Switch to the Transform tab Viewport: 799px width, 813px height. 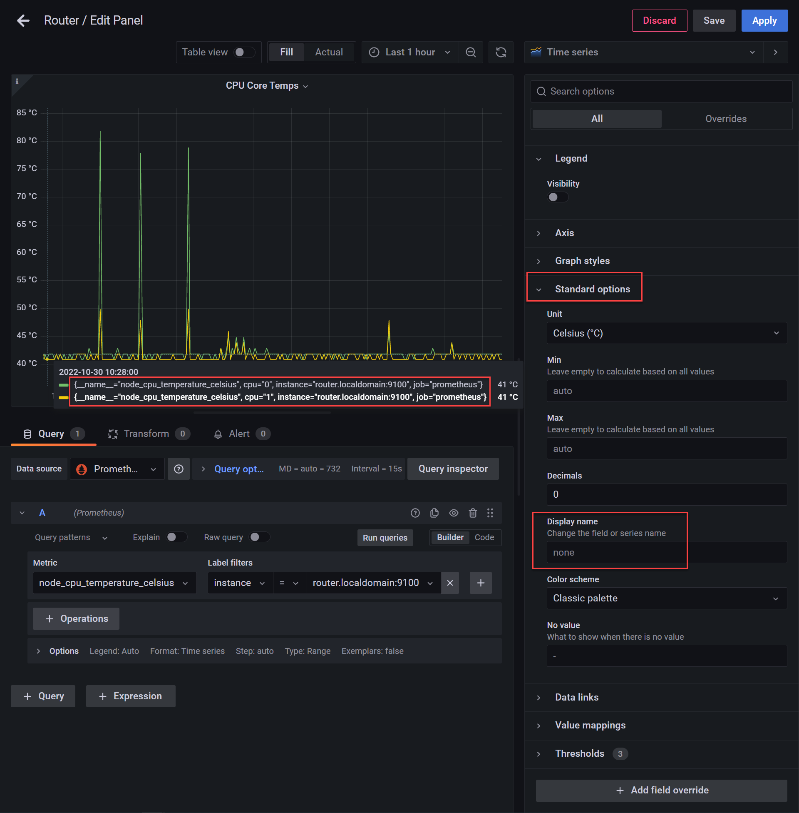coord(147,434)
